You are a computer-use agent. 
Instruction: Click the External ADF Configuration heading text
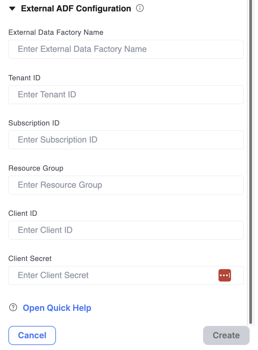pyautogui.click(x=76, y=8)
